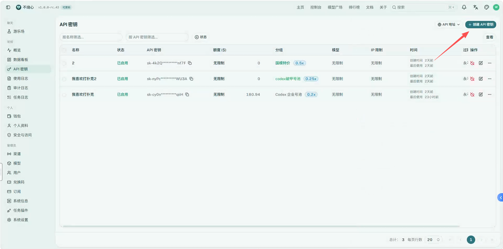This screenshot has width=503, height=249.
Task: Check the row for 我喜欢打扑克2
Action: (64, 79)
